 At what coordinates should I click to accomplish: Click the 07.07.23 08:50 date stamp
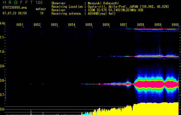point(15,13)
